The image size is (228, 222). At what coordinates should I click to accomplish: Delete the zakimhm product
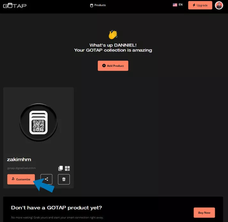coord(64,179)
